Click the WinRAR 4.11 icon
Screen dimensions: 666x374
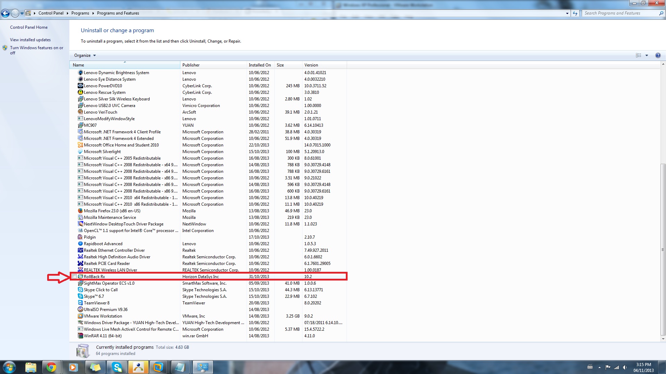pos(80,336)
